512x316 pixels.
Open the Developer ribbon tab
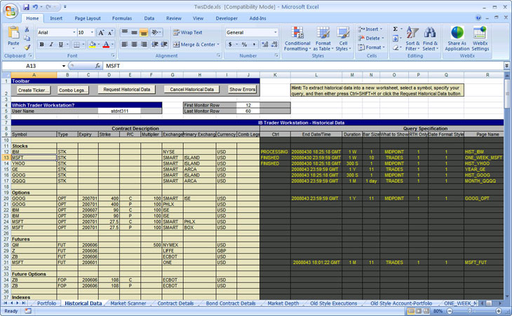click(227, 18)
